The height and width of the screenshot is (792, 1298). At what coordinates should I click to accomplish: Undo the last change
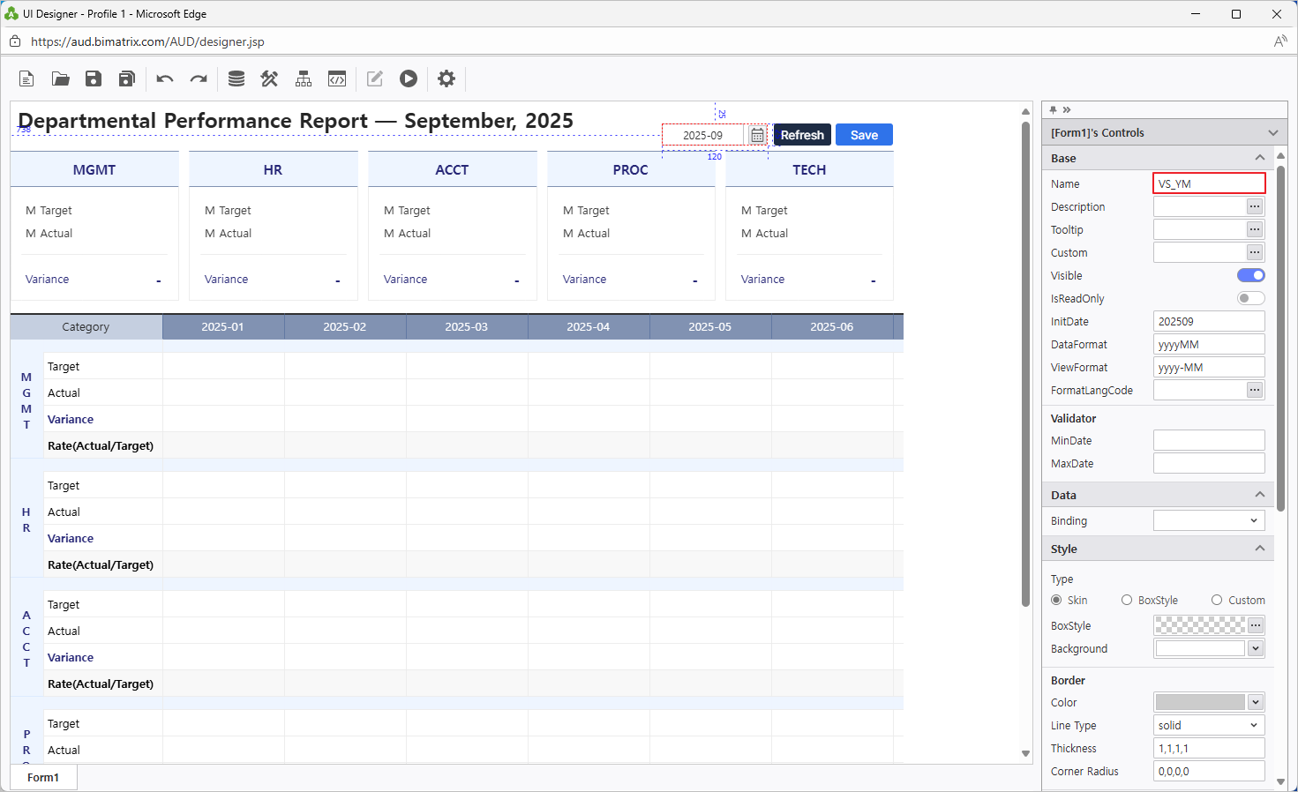coord(164,78)
